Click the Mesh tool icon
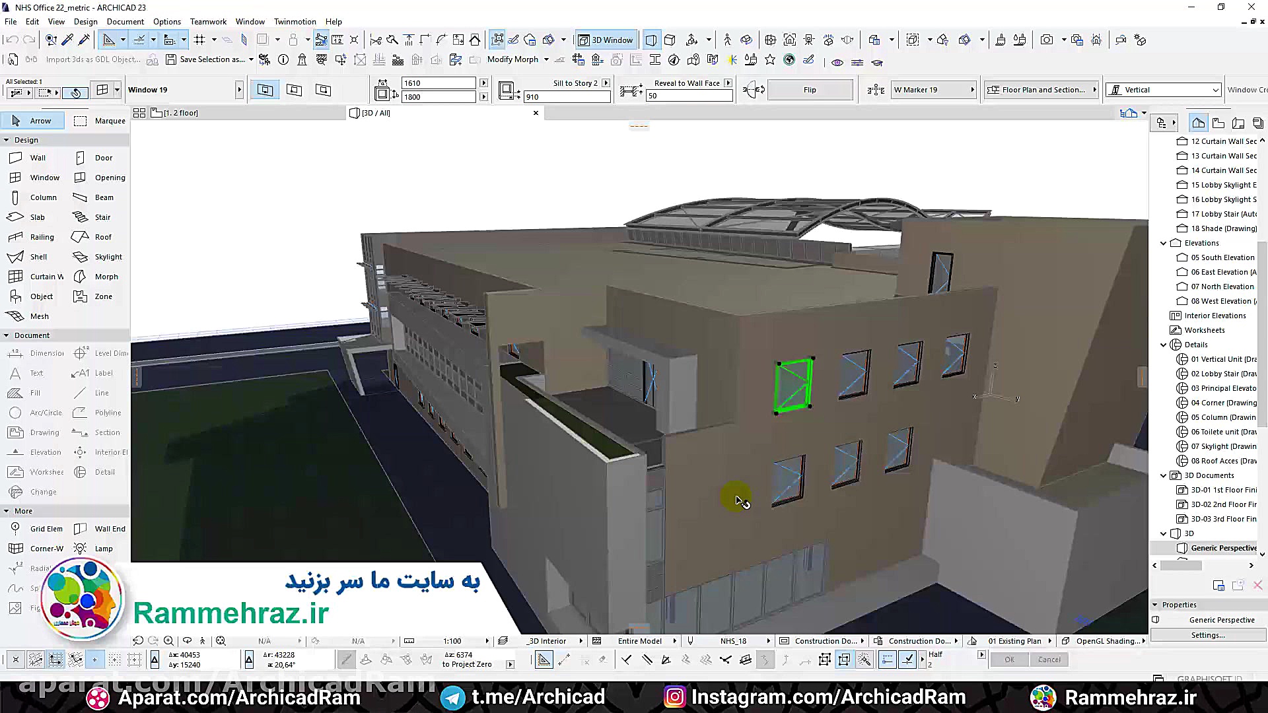 tap(15, 316)
